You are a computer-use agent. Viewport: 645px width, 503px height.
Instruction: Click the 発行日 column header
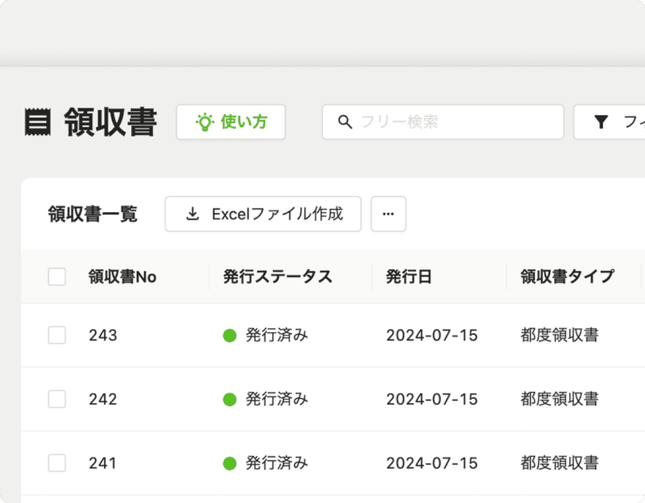(409, 277)
